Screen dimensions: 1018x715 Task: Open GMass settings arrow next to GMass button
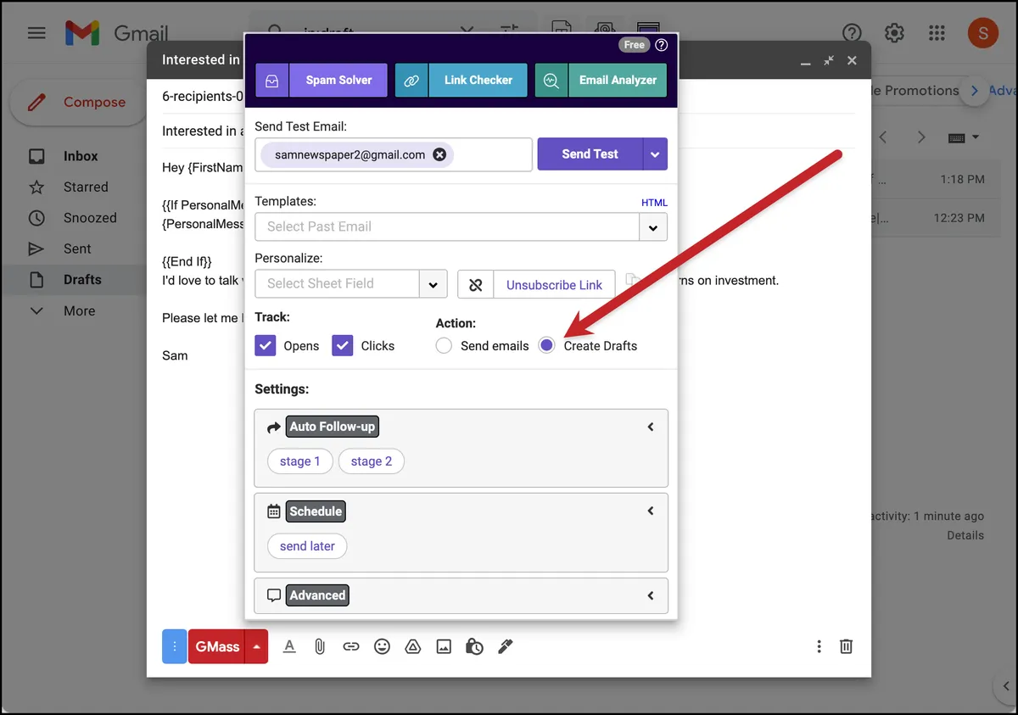(x=256, y=646)
